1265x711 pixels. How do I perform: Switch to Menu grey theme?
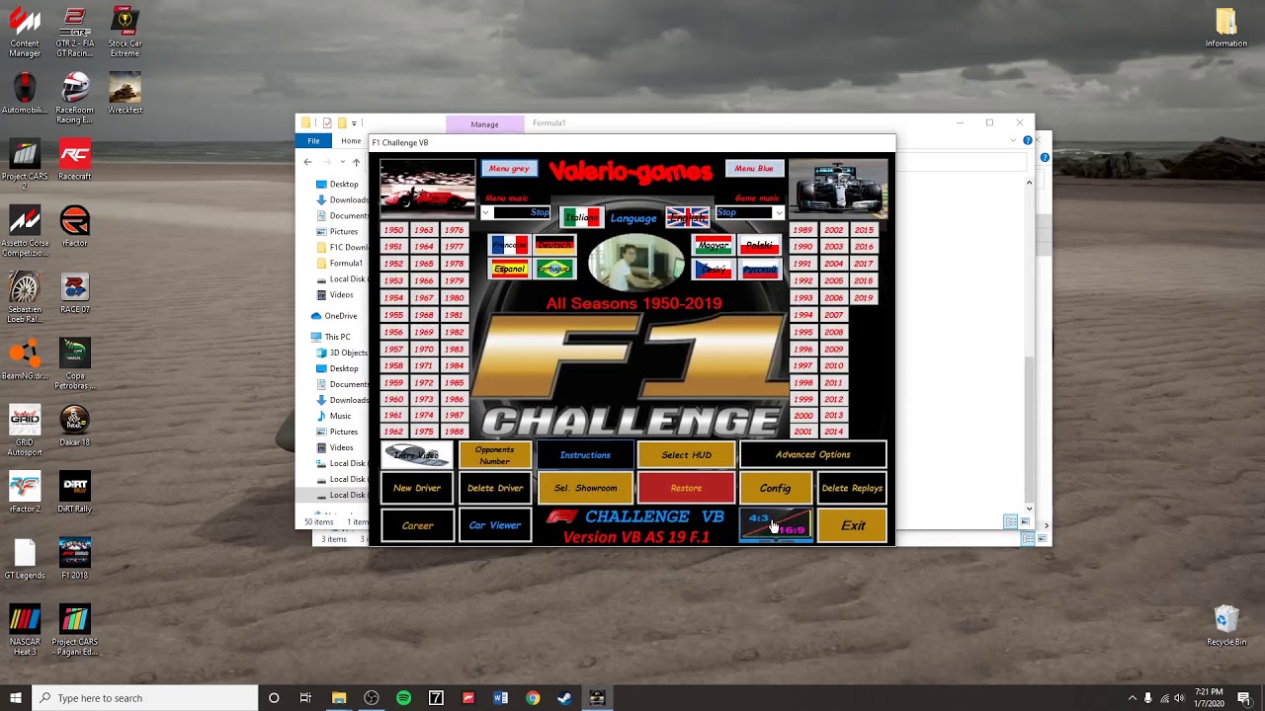click(509, 168)
